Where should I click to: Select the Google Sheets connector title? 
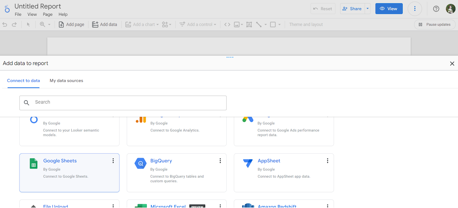60,161
